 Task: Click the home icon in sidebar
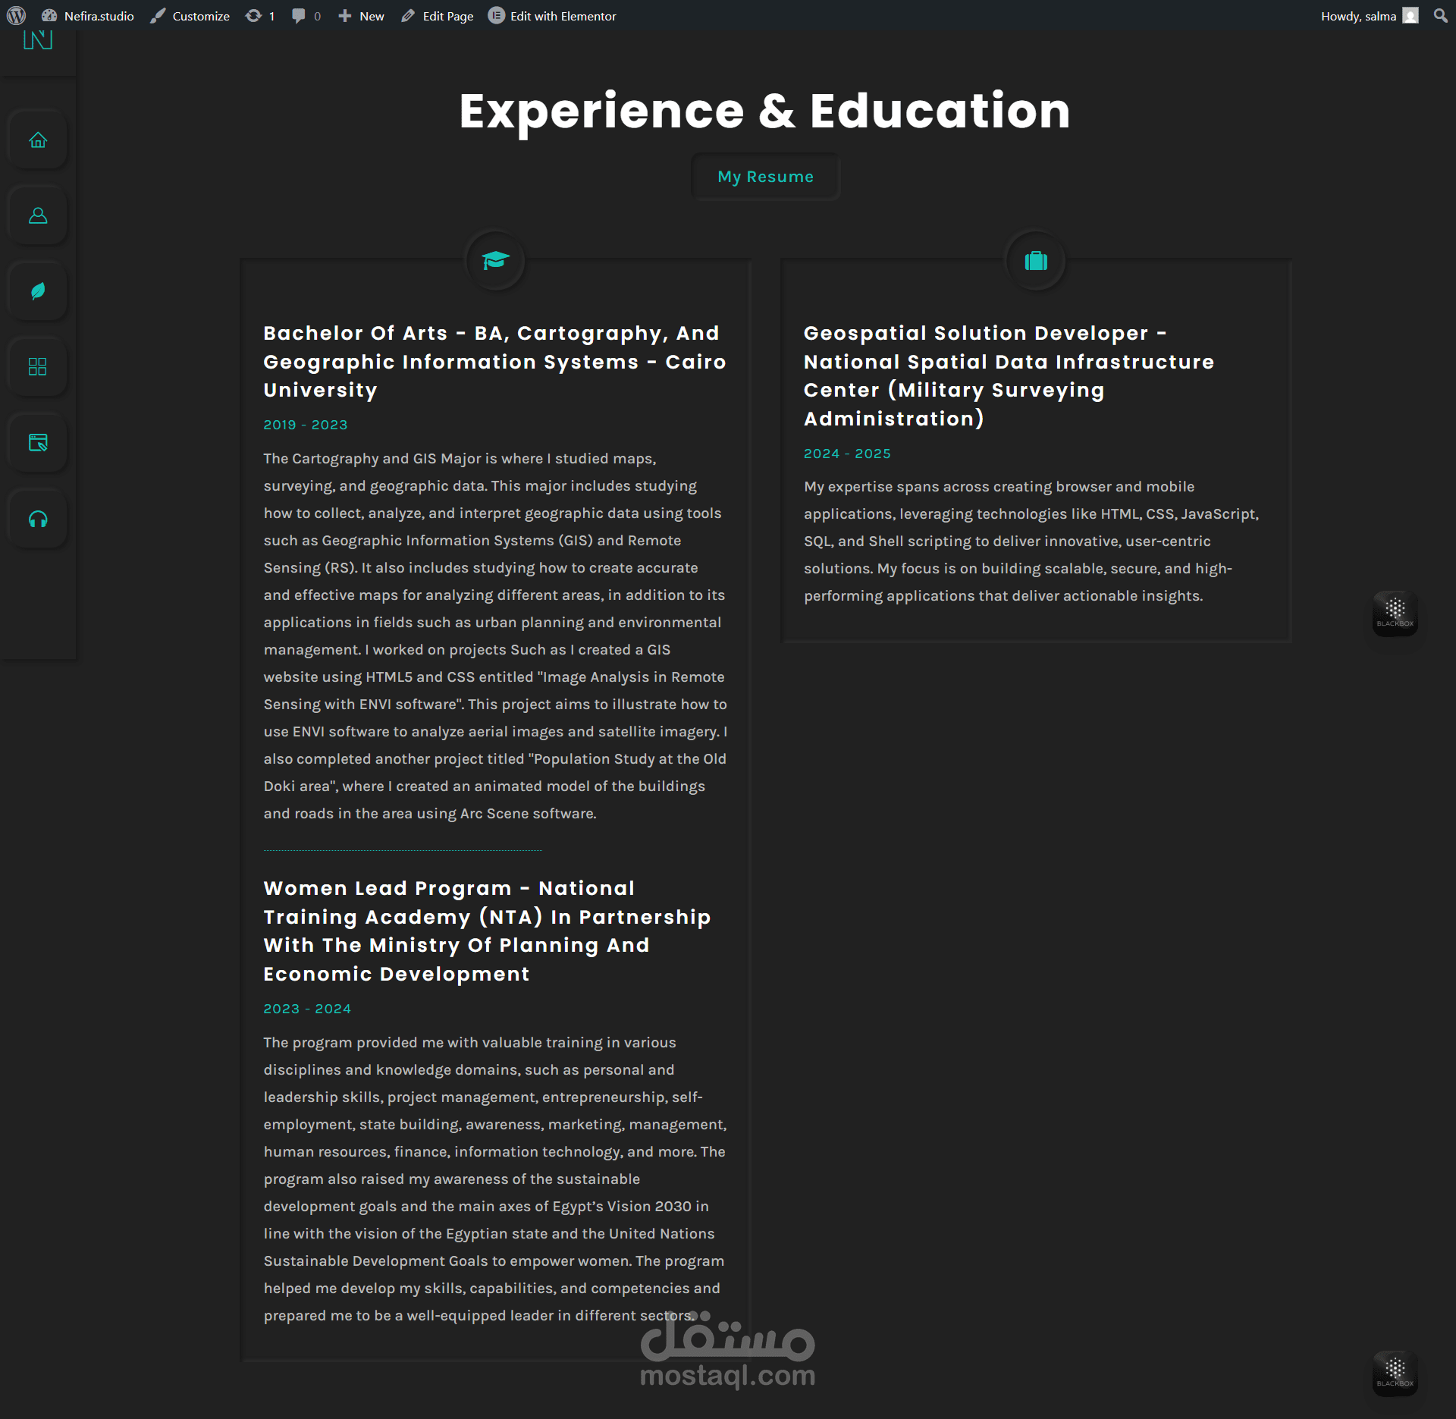[x=38, y=140]
